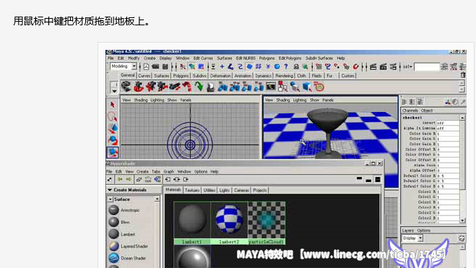
Task: Open the Modeling menu set dropdown
Action: [x=124, y=66]
